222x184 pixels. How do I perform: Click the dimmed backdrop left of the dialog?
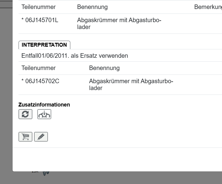tap(6, 90)
